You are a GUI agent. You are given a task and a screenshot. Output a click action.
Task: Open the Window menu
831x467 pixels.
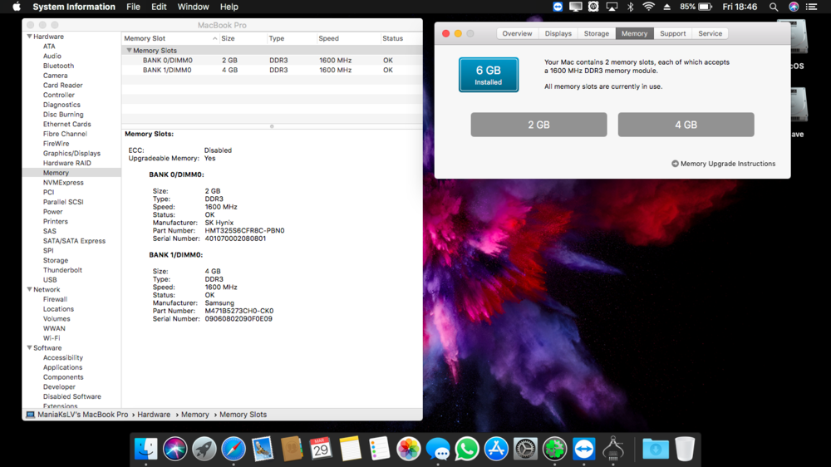(x=193, y=7)
